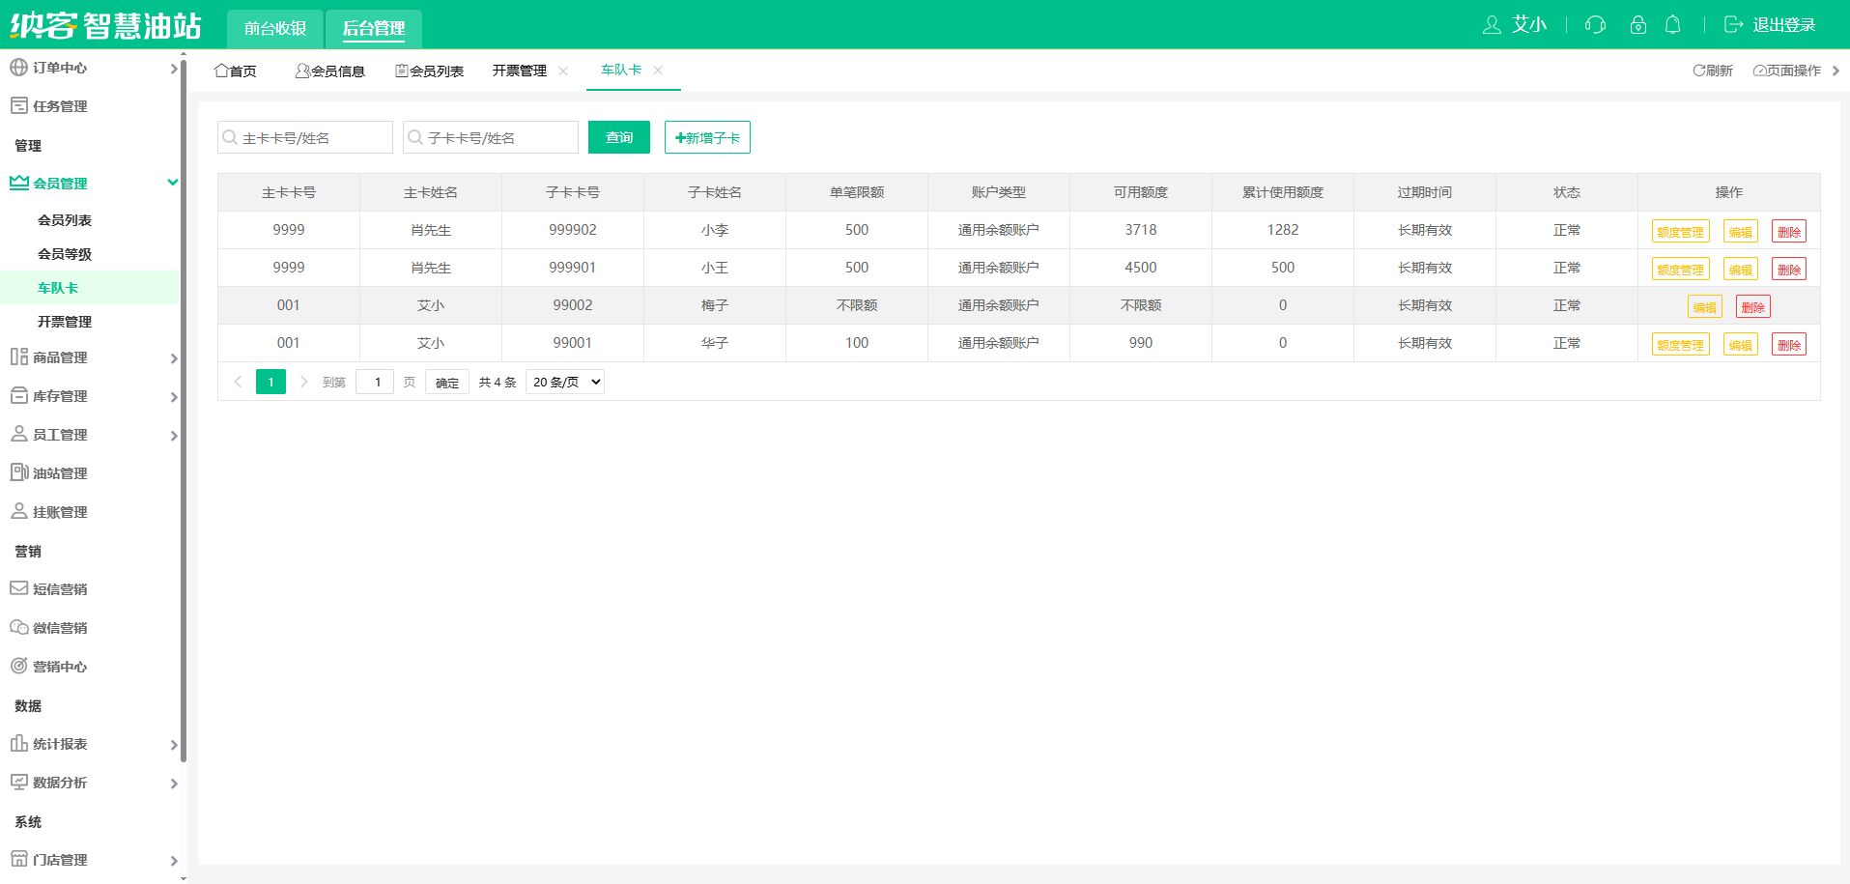Viewport: 1850px width, 884px height.
Task: Click the 微信营销 chat icon
Action: (x=18, y=627)
